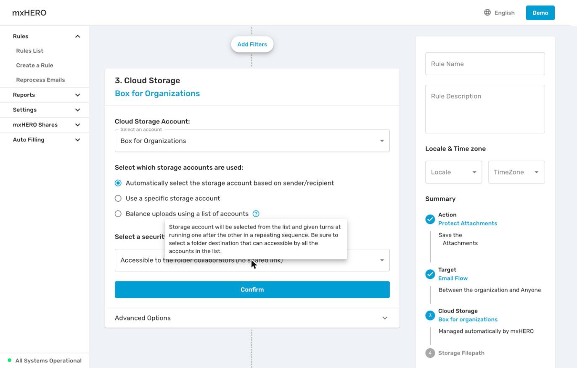Click the Protect Attachments summary link

click(468, 223)
